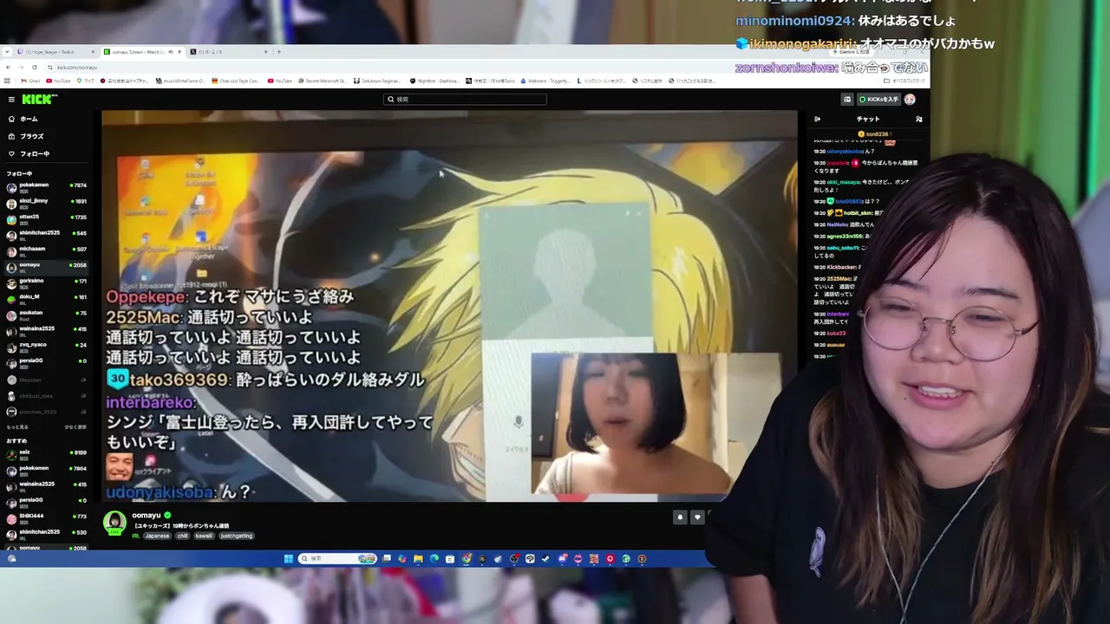Go forward in browser history
The height and width of the screenshot is (624, 1110).
pyautogui.click(x=22, y=67)
